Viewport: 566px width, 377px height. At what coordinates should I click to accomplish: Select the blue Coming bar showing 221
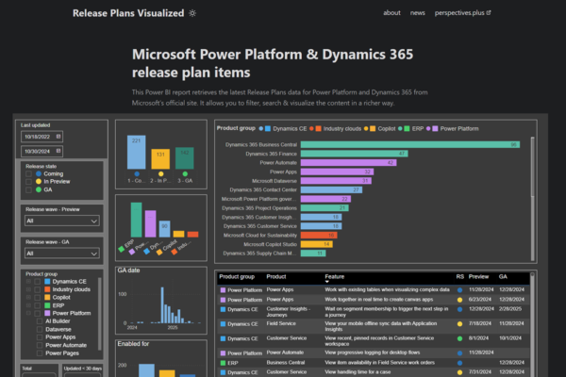pyautogui.click(x=137, y=152)
